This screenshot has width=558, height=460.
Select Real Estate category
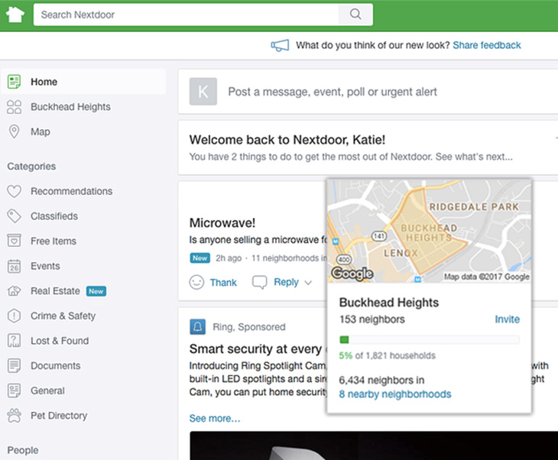pos(55,291)
